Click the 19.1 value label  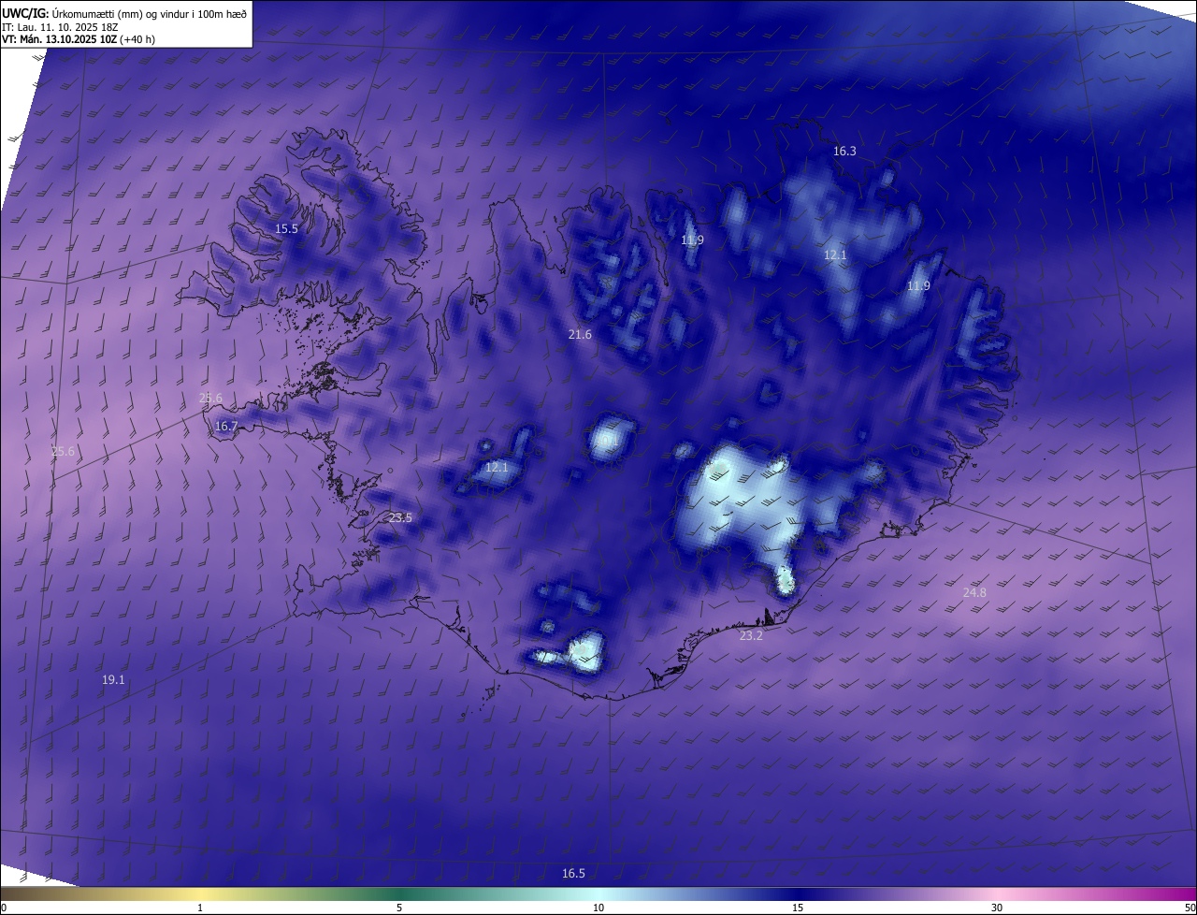tap(113, 680)
